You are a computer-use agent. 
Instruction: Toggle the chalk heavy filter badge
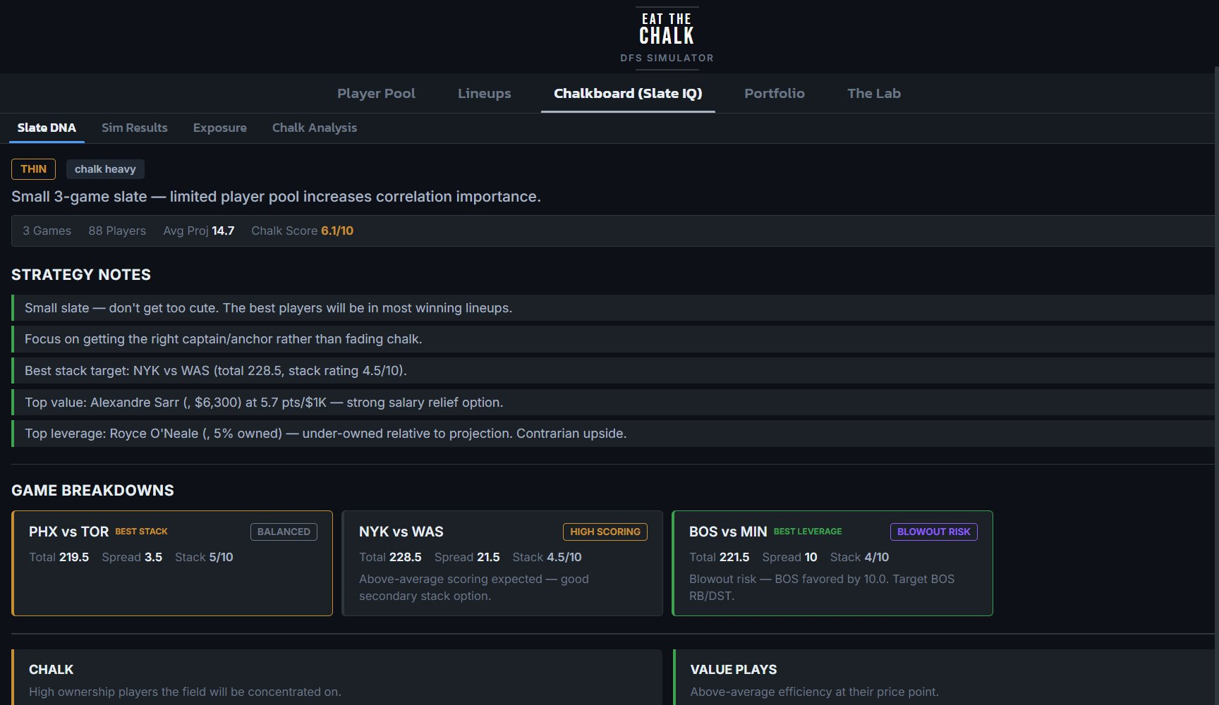coord(104,168)
